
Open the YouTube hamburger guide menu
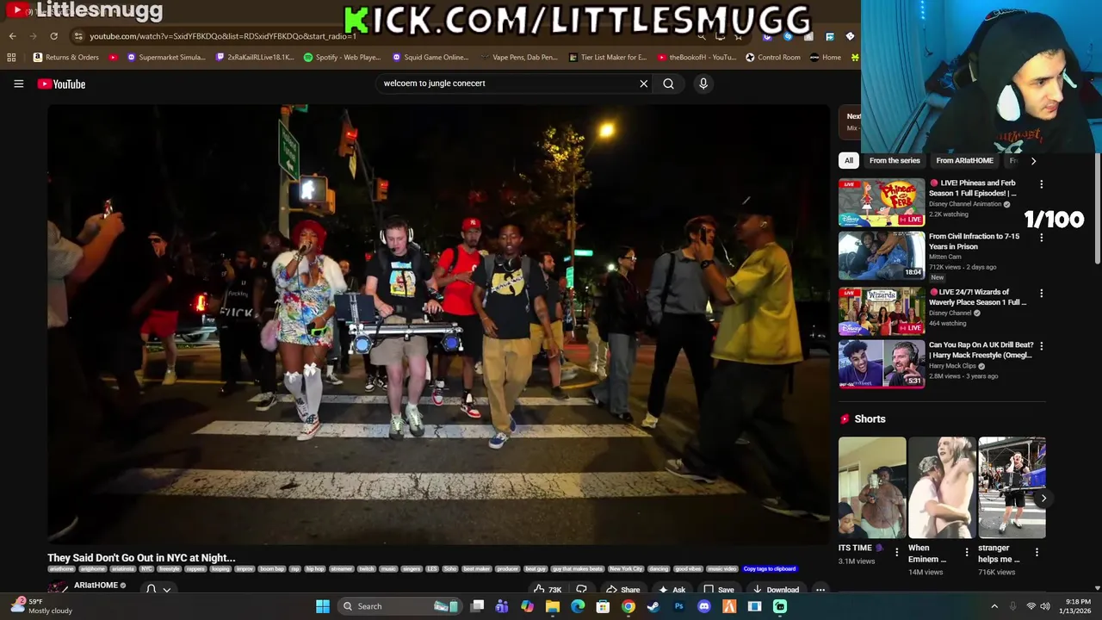click(18, 84)
